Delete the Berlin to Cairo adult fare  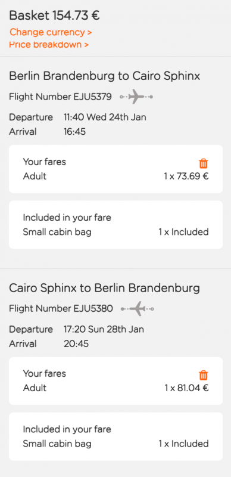pyautogui.click(x=204, y=163)
